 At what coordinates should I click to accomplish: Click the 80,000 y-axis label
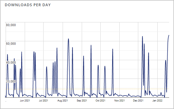coord(11,25)
